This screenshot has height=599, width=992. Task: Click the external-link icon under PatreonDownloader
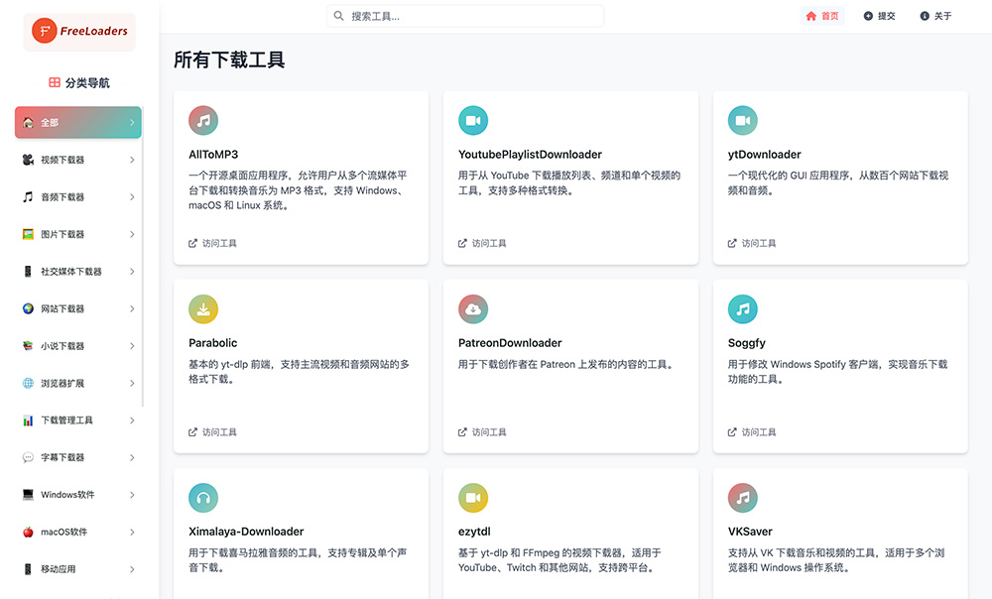[462, 432]
